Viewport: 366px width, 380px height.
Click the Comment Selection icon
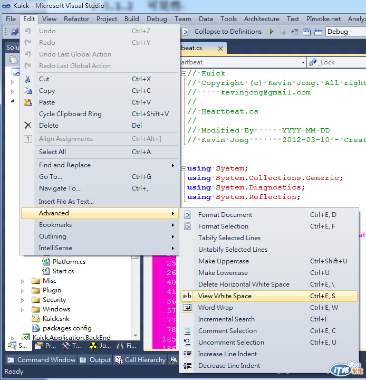click(187, 331)
